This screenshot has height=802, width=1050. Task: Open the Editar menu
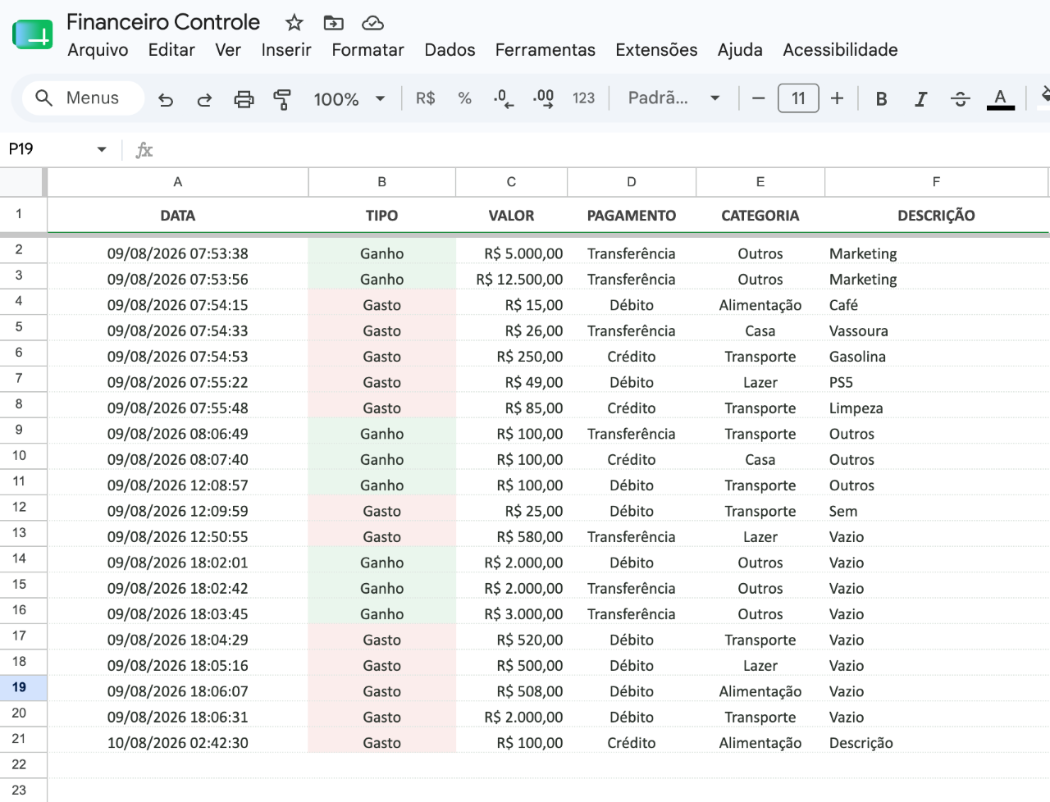[171, 50]
